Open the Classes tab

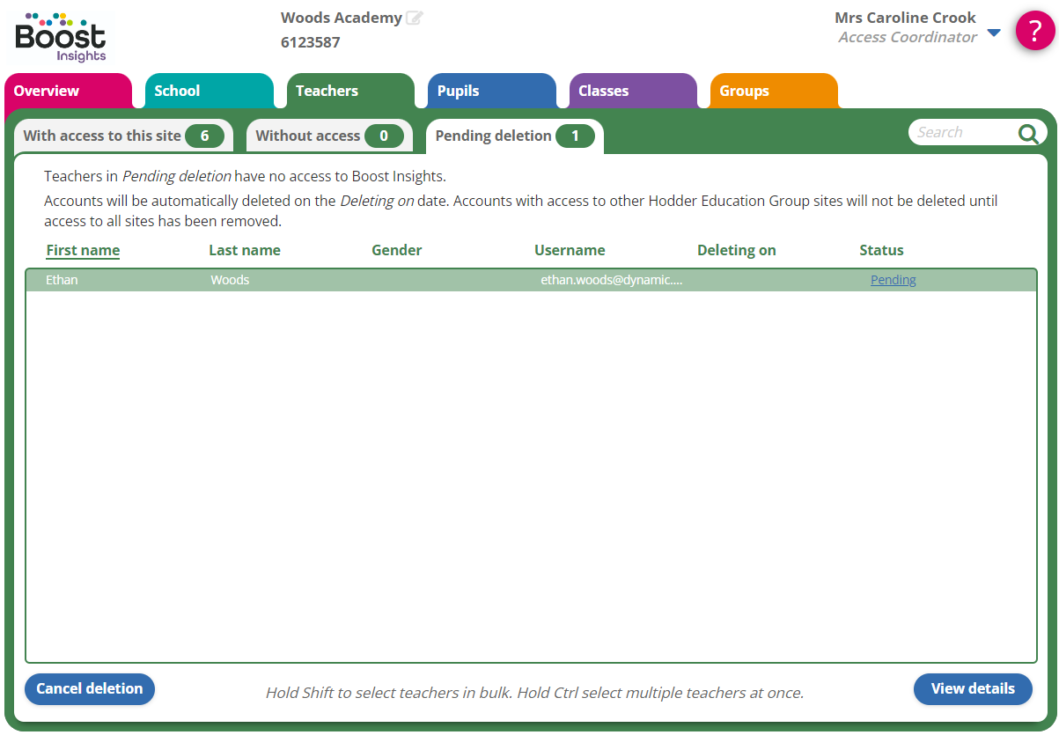(x=603, y=91)
